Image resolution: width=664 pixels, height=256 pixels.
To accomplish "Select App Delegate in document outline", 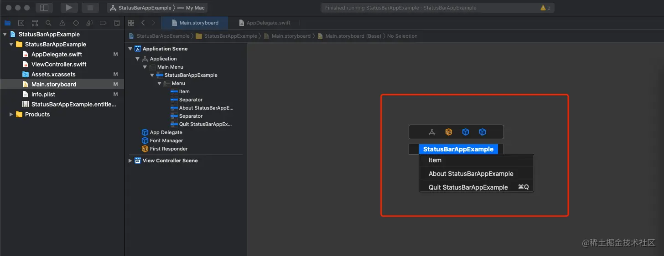I will (x=166, y=132).
